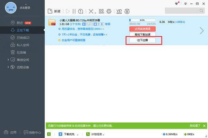
Task: Select task 小黄人大眼萌.BD.720p.中英双字幕
Action: click(x=80, y=20)
